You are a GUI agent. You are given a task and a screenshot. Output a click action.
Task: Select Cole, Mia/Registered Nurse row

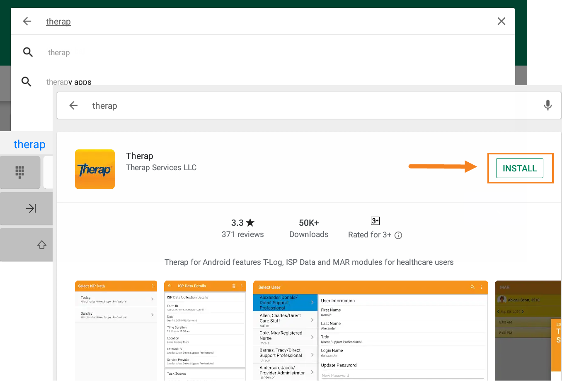pyautogui.click(x=285, y=337)
